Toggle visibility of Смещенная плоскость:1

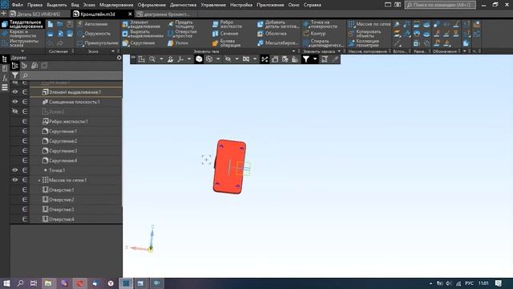[15, 102]
